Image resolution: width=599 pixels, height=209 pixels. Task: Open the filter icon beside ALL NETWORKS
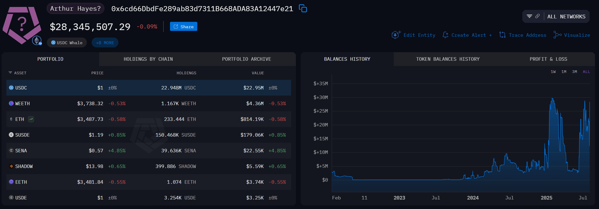529,16
